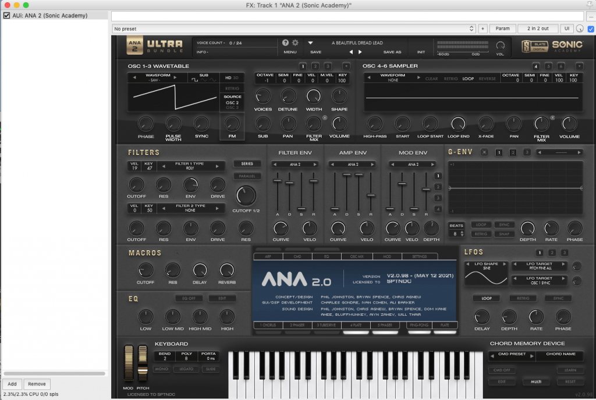Toggle the EQ OFF button
This screenshot has height=400, width=596.
click(189, 298)
